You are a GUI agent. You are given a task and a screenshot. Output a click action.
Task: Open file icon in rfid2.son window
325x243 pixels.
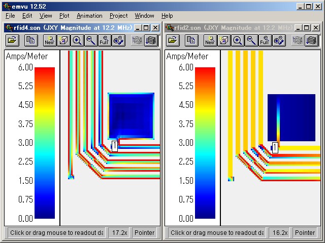[173, 40]
